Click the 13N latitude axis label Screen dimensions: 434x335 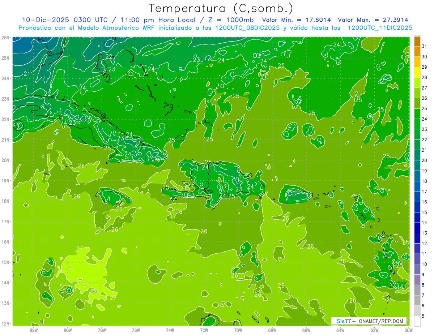point(5,303)
